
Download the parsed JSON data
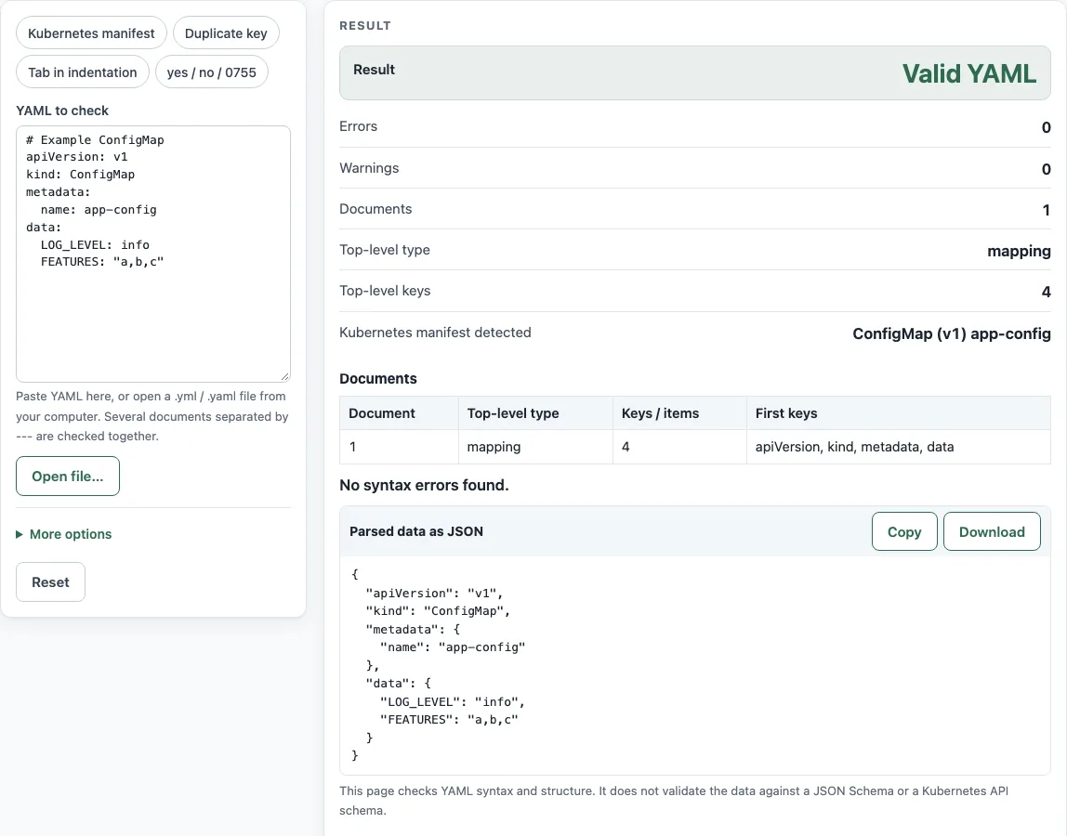coord(992,532)
